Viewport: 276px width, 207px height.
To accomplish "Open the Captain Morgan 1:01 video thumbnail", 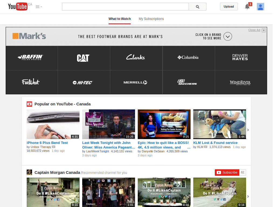I will click(x=109, y=192).
